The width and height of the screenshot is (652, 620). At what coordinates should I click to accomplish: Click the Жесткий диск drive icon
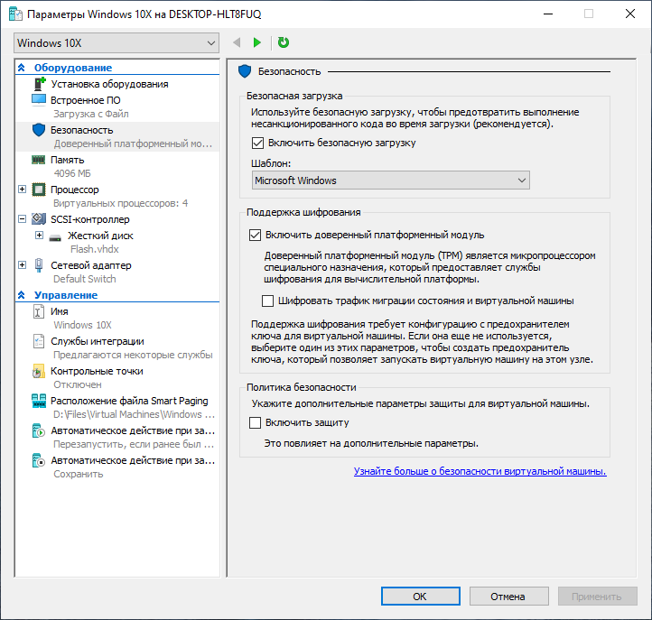click(x=55, y=238)
